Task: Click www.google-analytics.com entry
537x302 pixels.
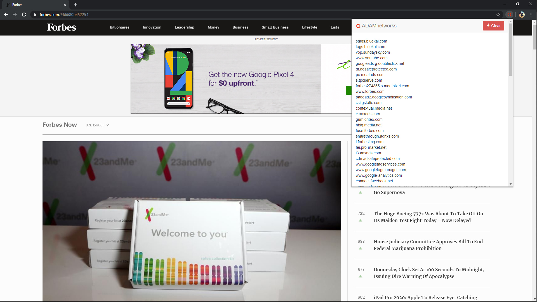Action: 379,175
